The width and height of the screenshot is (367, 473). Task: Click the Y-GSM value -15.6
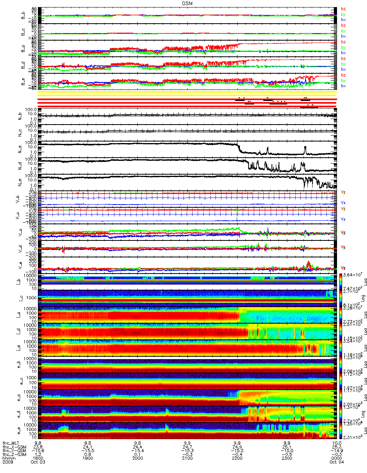point(37,451)
